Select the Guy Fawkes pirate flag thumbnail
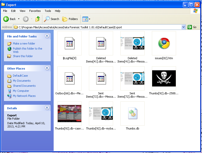Screen dimensions: 202x153 [x=164, y=78]
